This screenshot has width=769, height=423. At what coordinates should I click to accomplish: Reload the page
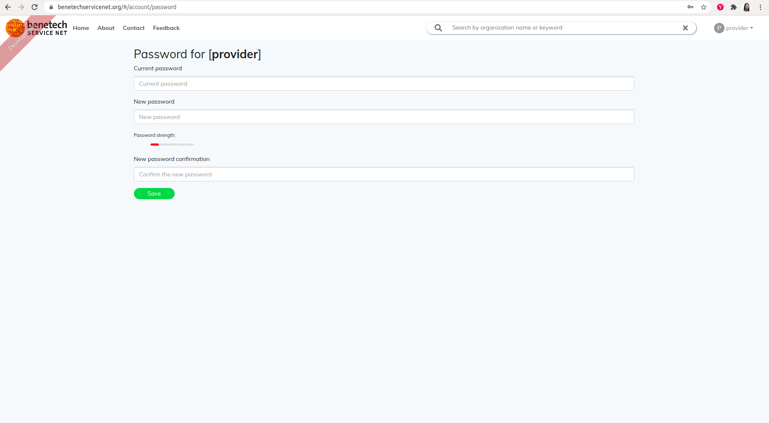[x=35, y=7]
